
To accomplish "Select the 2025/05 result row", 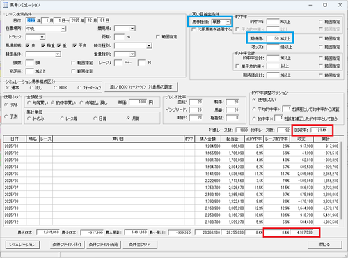I will tap(171, 174).
